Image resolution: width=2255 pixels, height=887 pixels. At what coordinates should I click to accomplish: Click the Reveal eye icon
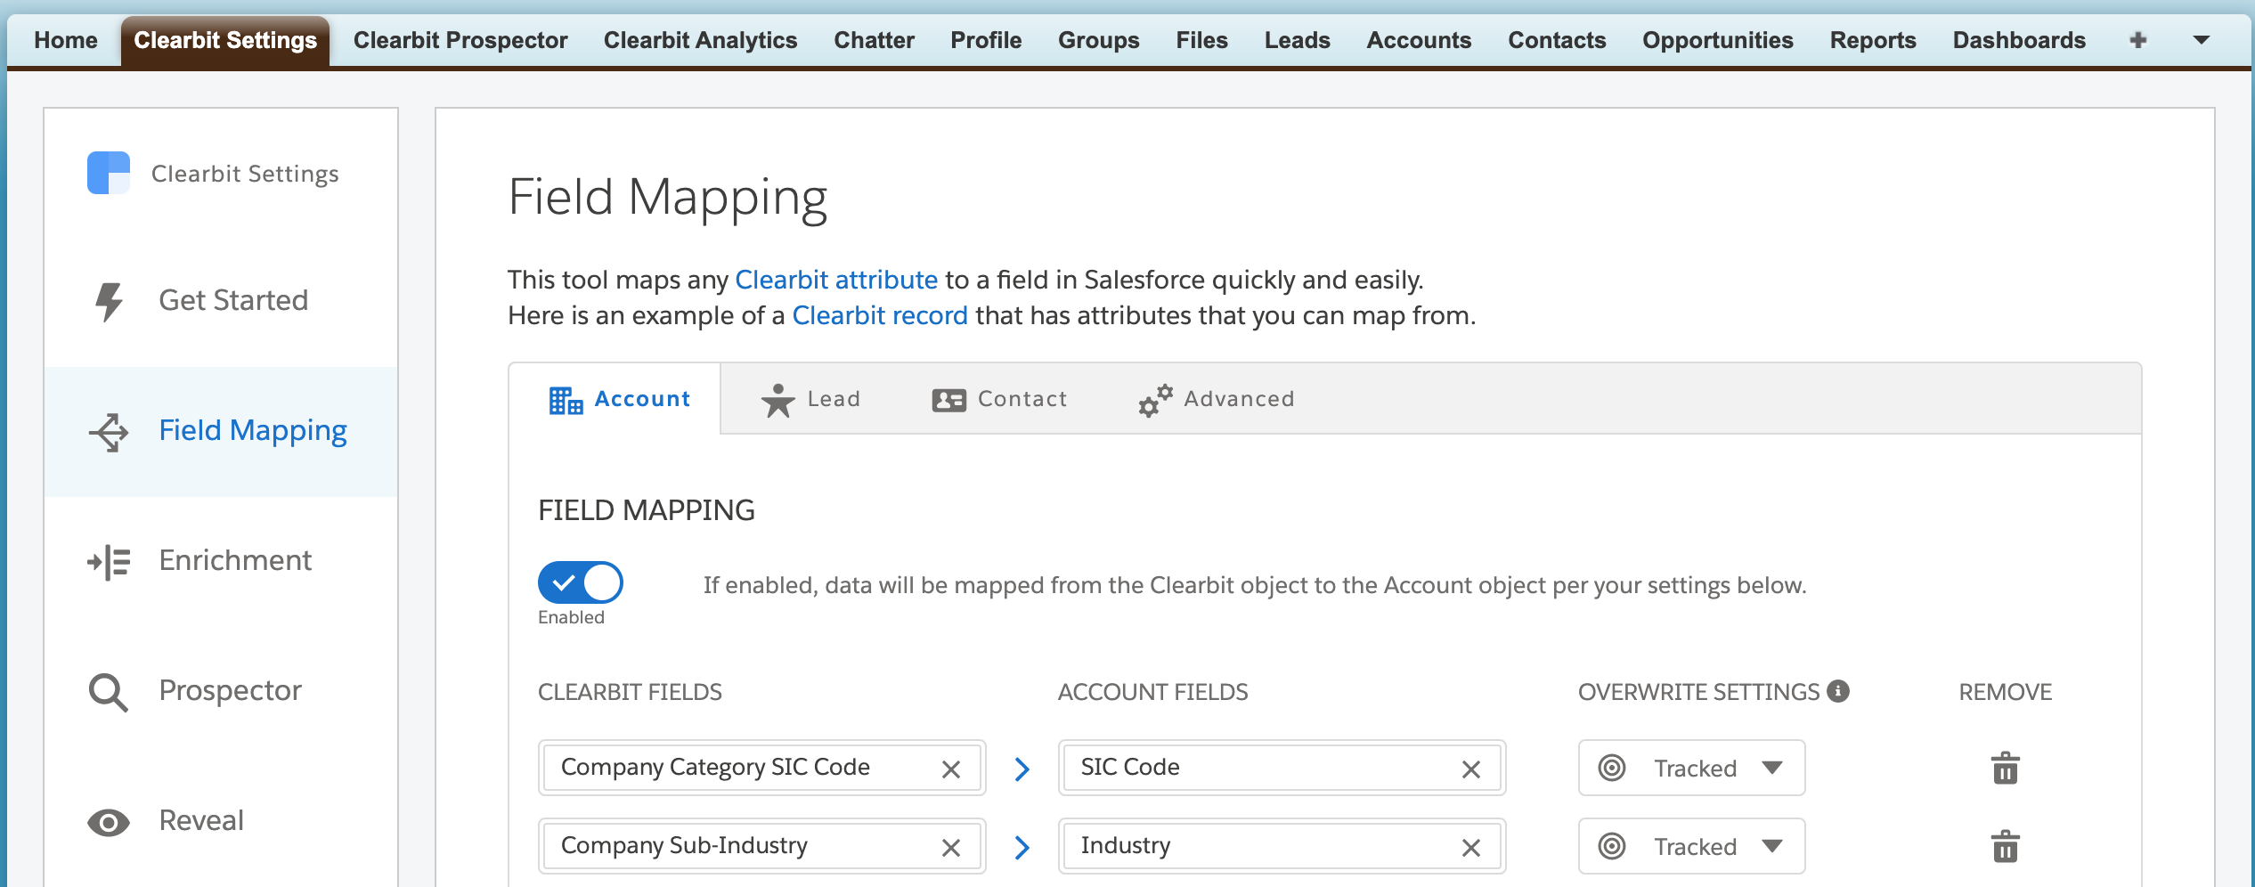click(109, 822)
